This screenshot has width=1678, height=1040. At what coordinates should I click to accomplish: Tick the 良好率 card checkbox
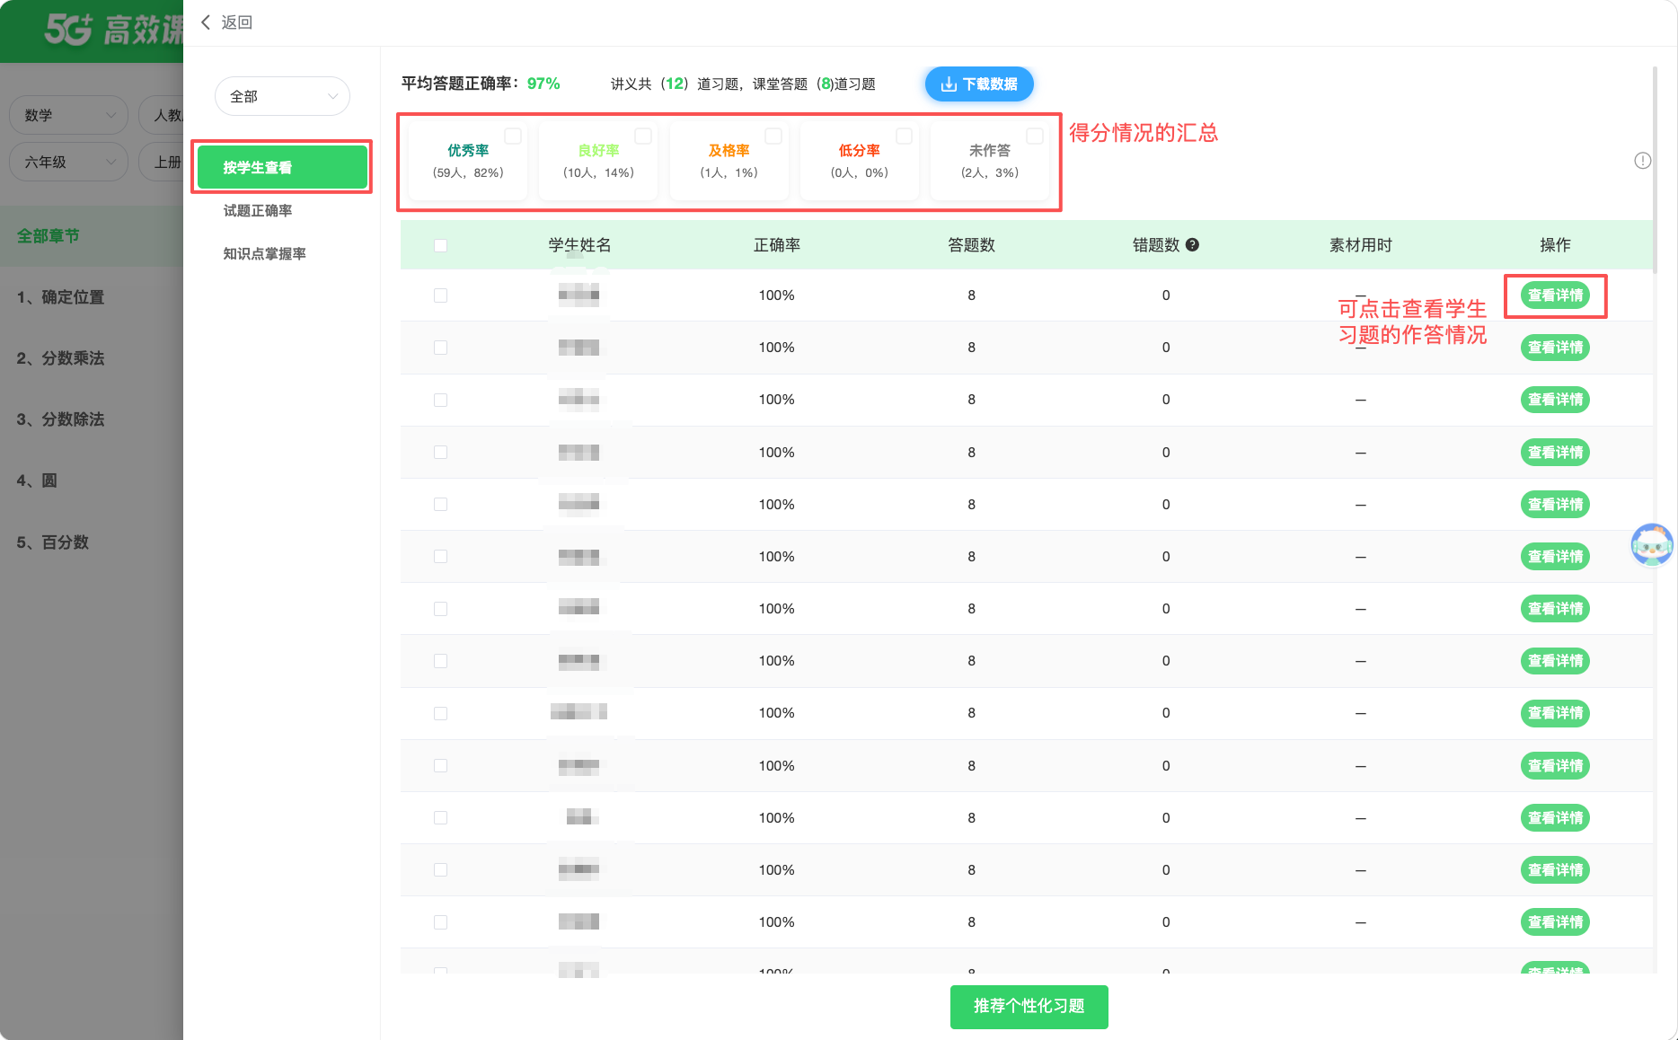tap(643, 136)
